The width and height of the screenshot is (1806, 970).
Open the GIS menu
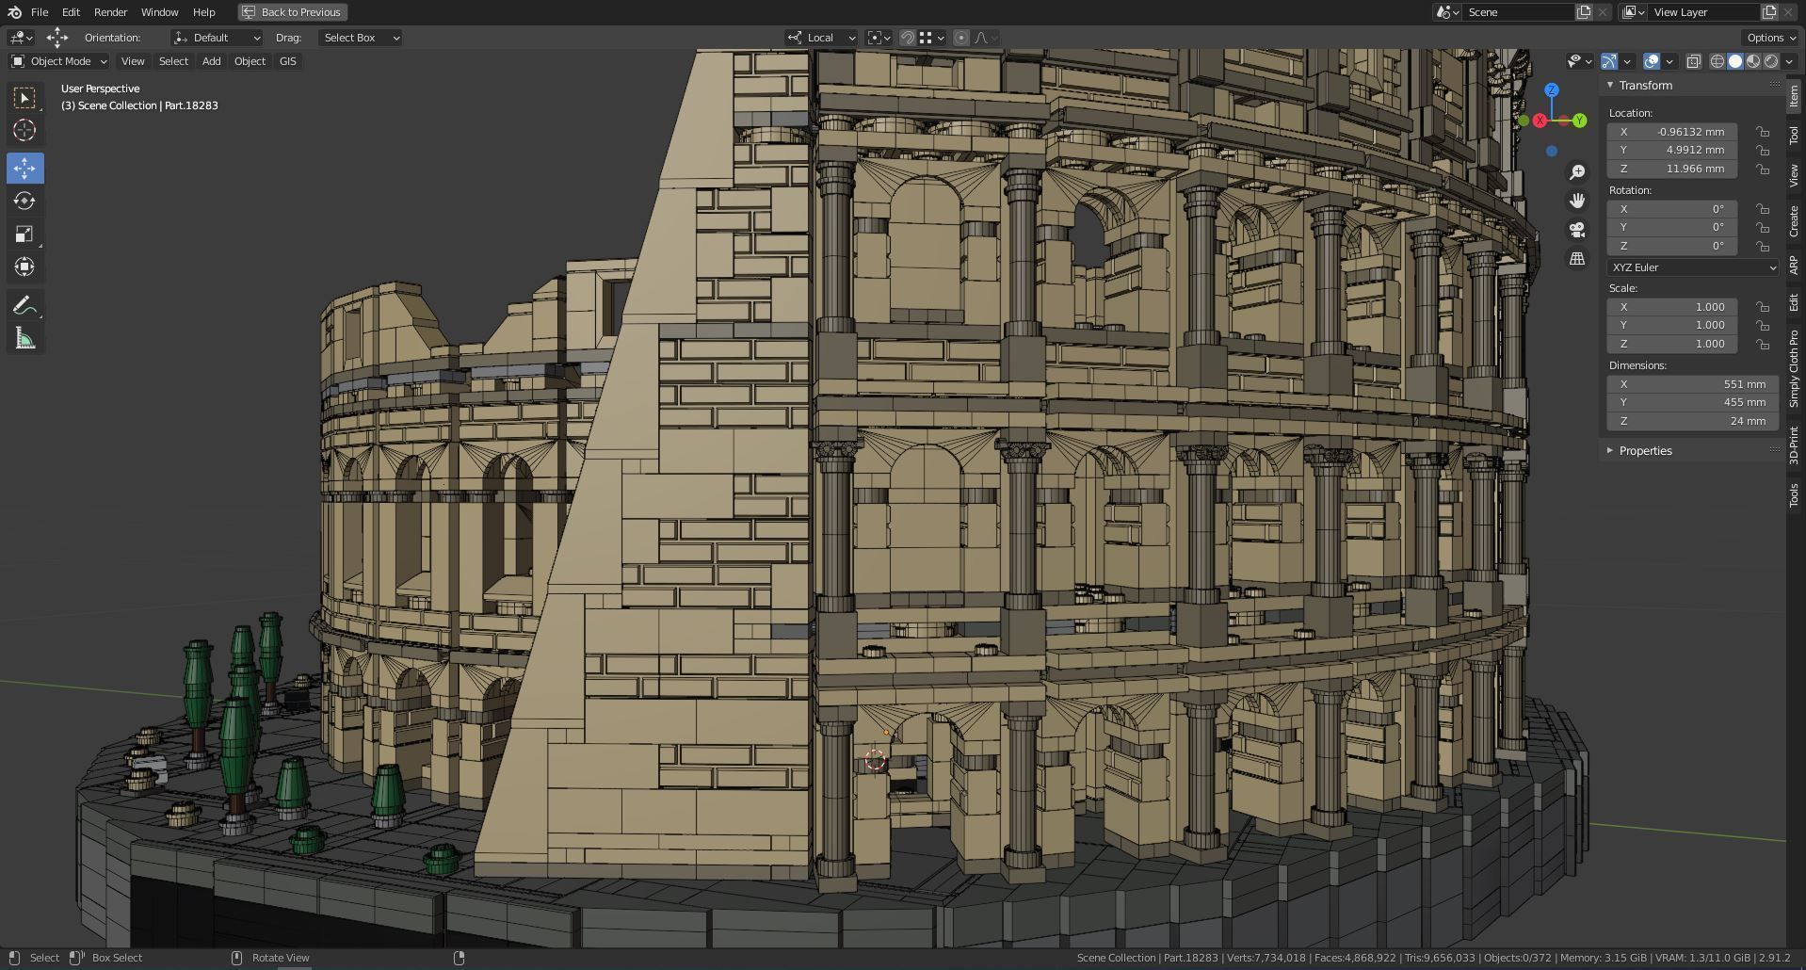pos(287,61)
